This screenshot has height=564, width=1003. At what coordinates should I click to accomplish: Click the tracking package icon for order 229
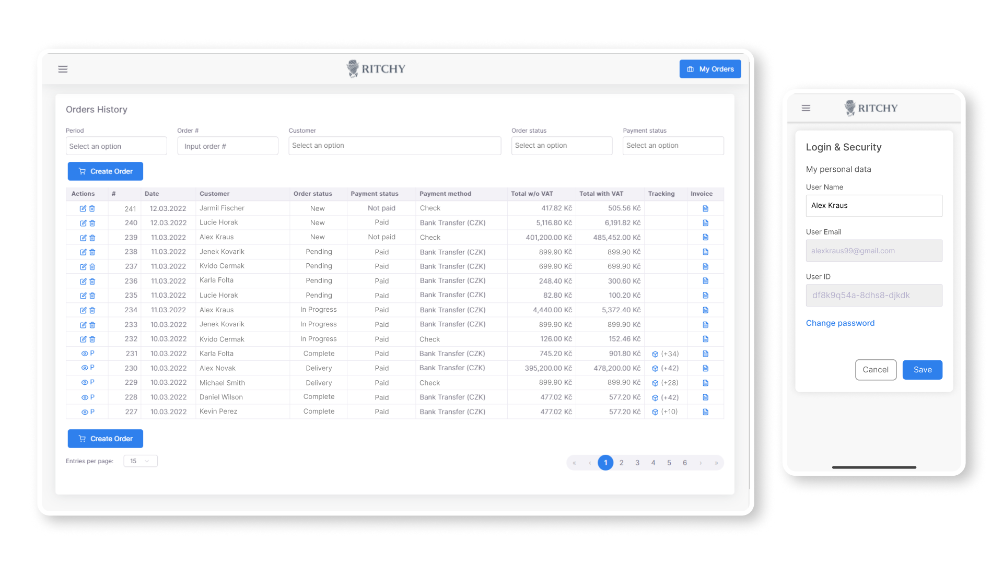pyautogui.click(x=655, y=383)
